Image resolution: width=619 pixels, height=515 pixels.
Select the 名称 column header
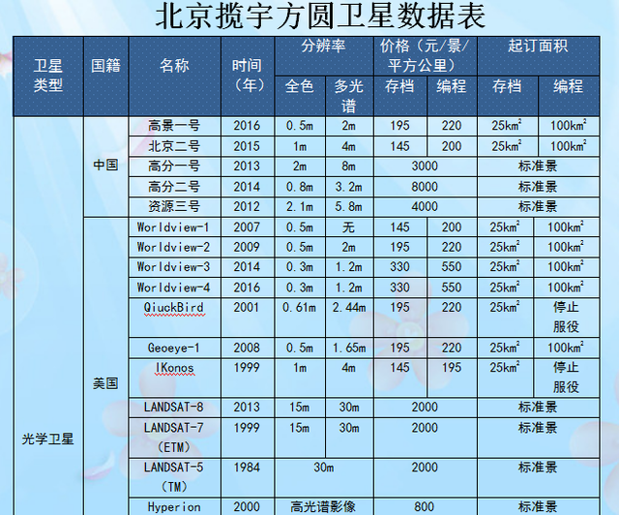174,66
